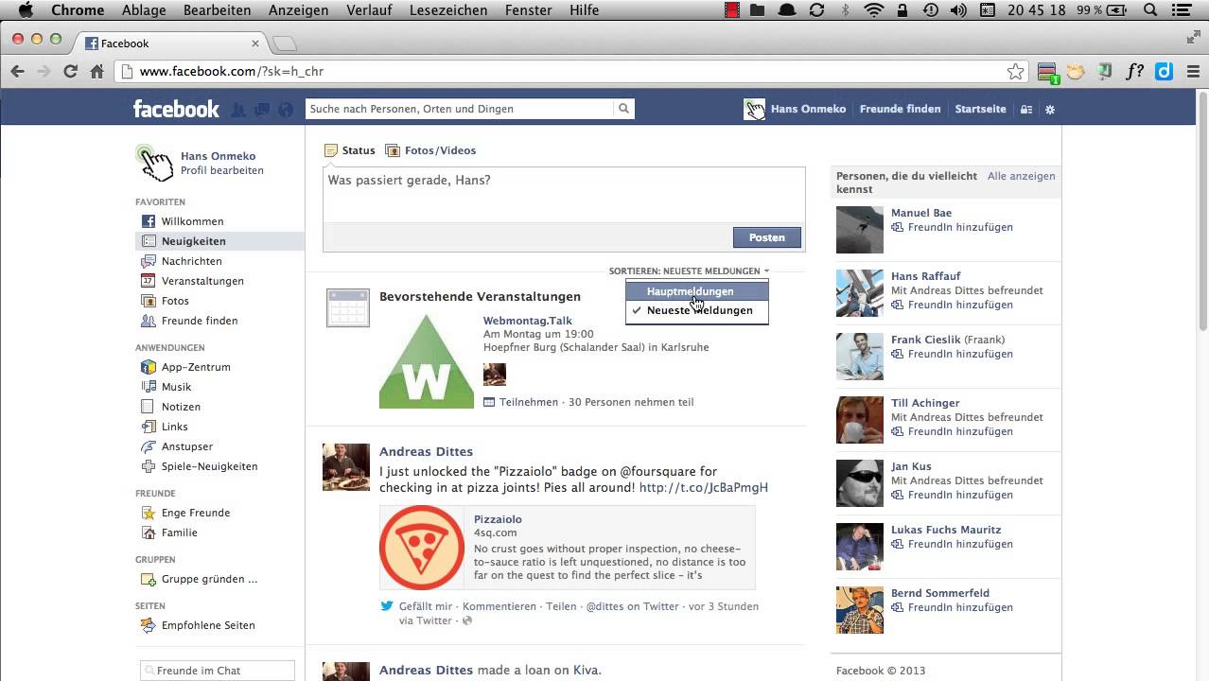The width and height of the screenshot is (1209, 681).
Task: Click the search magnifier button
Action: [624, 109]
